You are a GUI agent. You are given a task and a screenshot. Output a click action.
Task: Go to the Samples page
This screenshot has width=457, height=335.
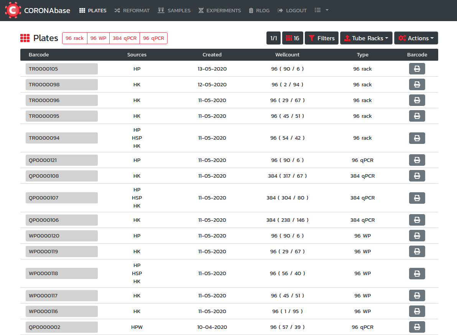point(174,10)
